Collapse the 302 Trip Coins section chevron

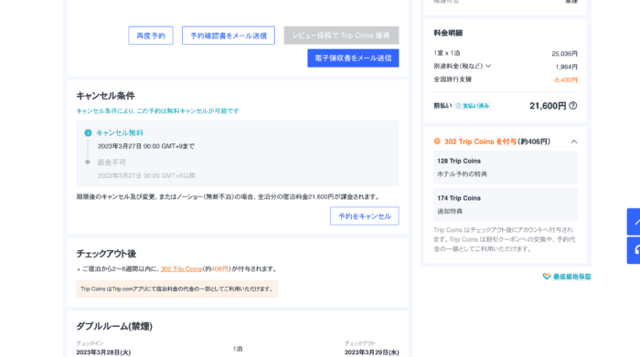[x=574, y=142]
